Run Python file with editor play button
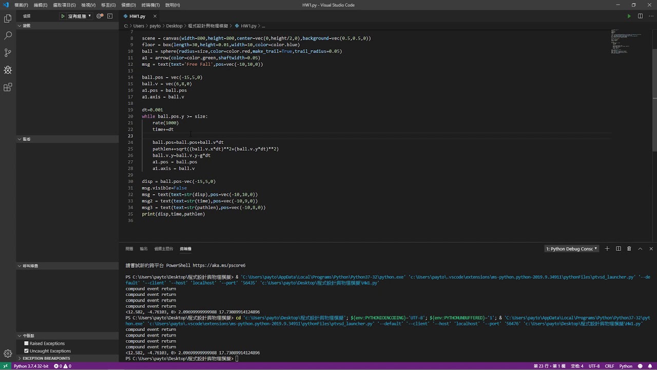 629,16
